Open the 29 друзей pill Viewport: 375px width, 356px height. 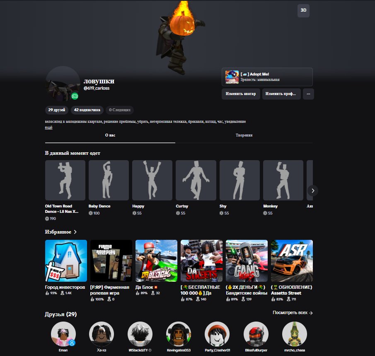point(57,110)
